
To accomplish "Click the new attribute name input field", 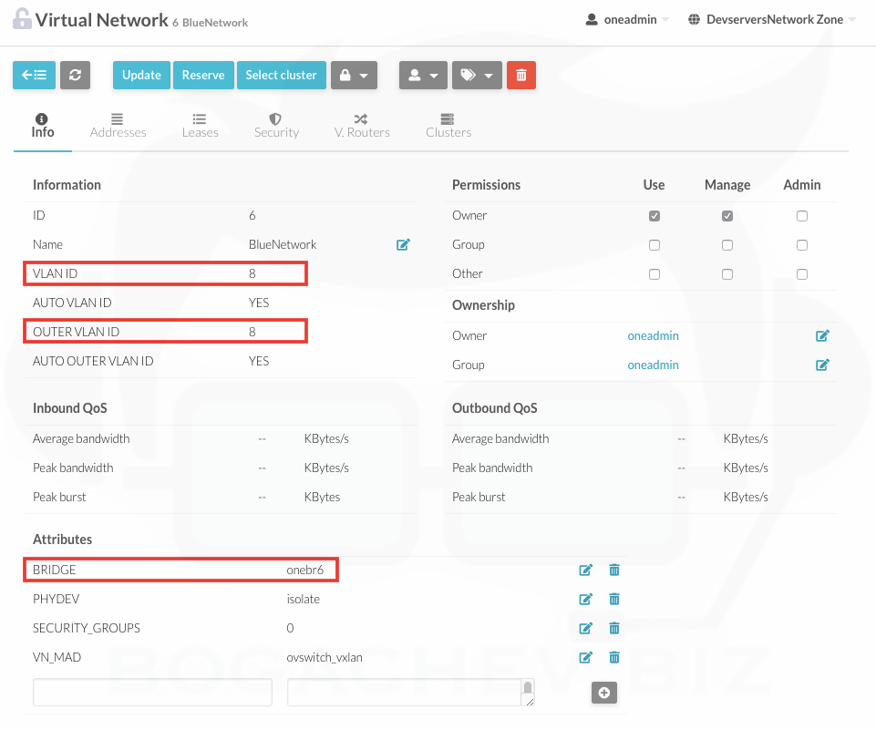I will (x=152, y=693).
